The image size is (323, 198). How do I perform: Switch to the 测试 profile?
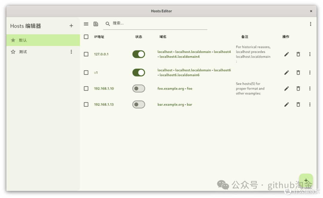(43, 52)
